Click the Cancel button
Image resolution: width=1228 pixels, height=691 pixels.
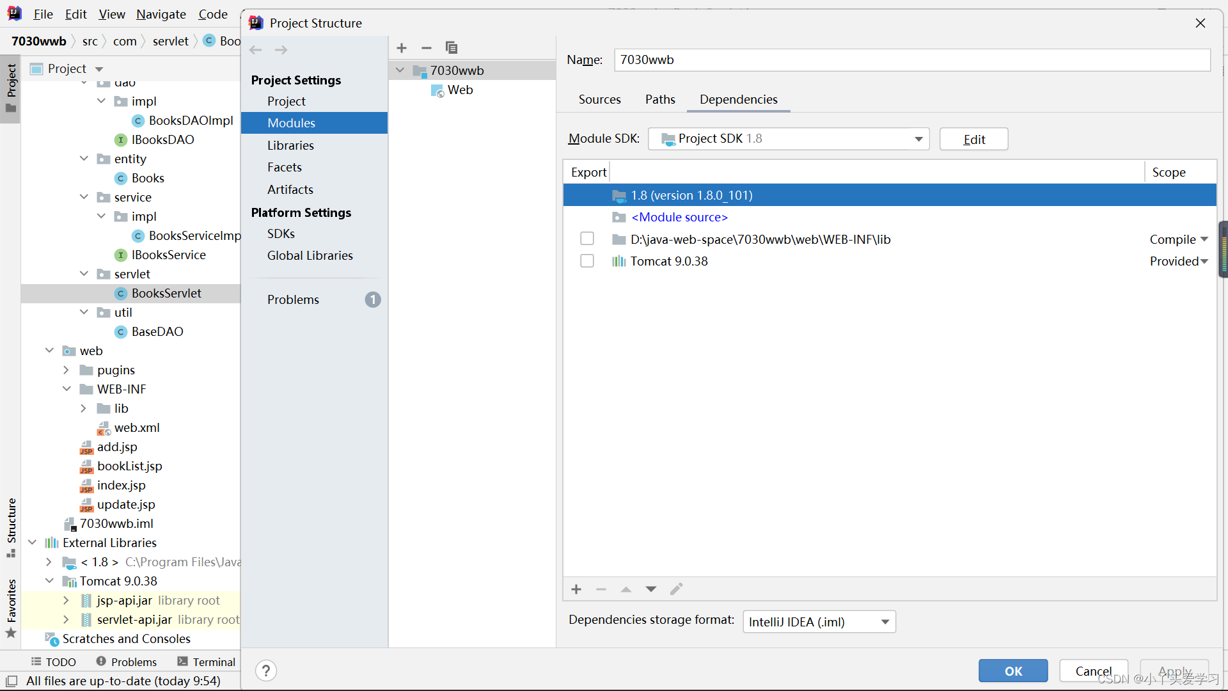click(1093, 671)
